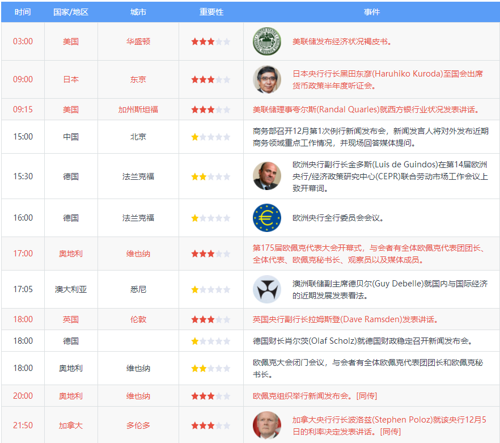Click the 东京 city cell

point(138,79)
